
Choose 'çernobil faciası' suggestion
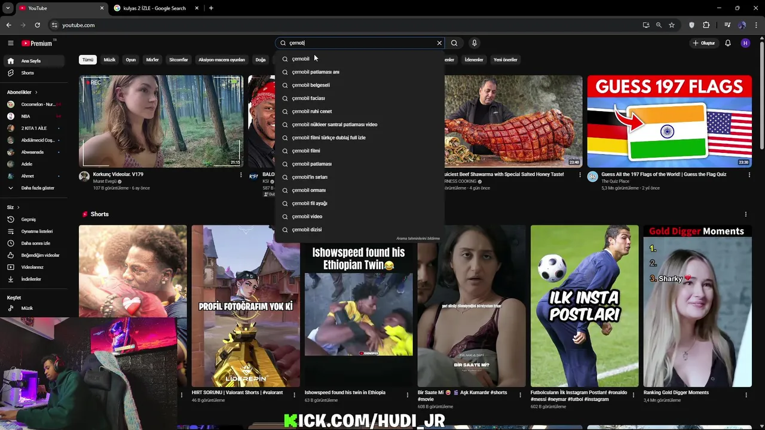pos(360,98)
